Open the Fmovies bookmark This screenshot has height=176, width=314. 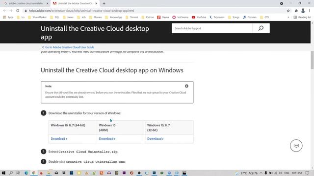(250, 18)
